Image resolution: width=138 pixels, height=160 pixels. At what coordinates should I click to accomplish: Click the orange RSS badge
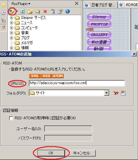(x=46, y=76)
